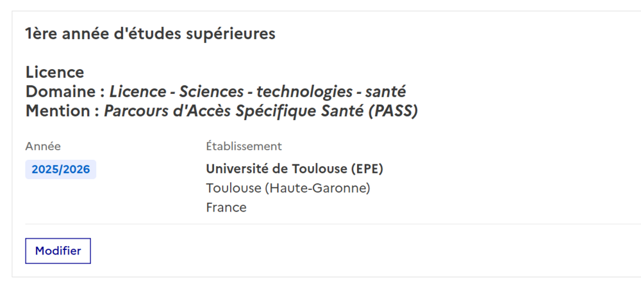641x296 pixels.
Task: Click the standalone Licence diploma title
Action: click(54, 72)
